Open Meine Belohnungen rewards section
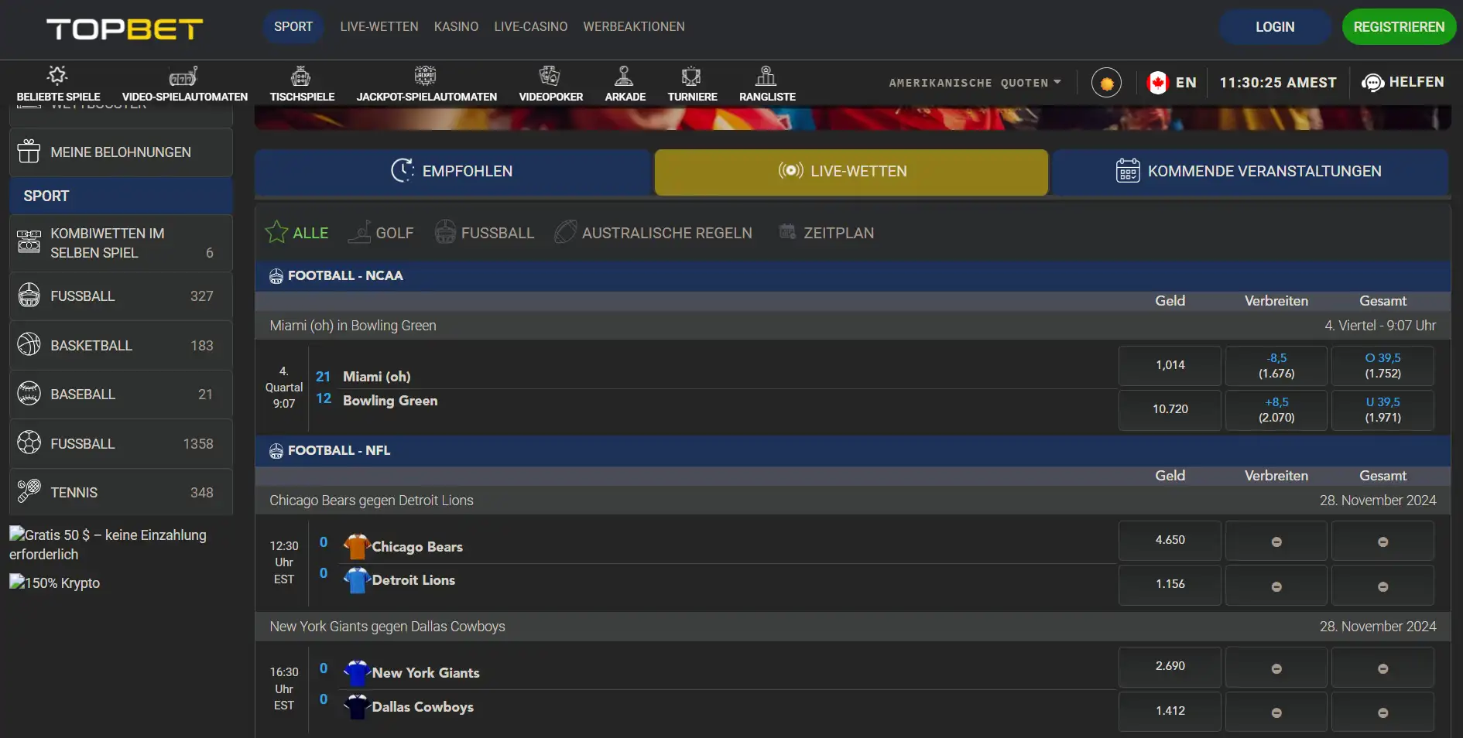The image size is (1463, 738). 121,152
